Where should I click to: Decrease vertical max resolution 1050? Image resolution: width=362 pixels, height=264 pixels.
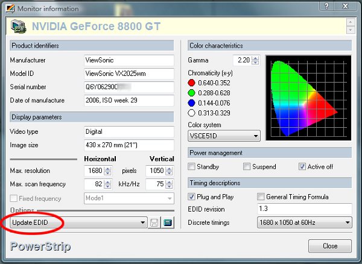pos(169,173)
